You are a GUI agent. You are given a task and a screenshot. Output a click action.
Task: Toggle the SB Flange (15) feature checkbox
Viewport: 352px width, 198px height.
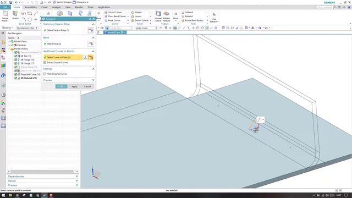click(x=16, y=60)
